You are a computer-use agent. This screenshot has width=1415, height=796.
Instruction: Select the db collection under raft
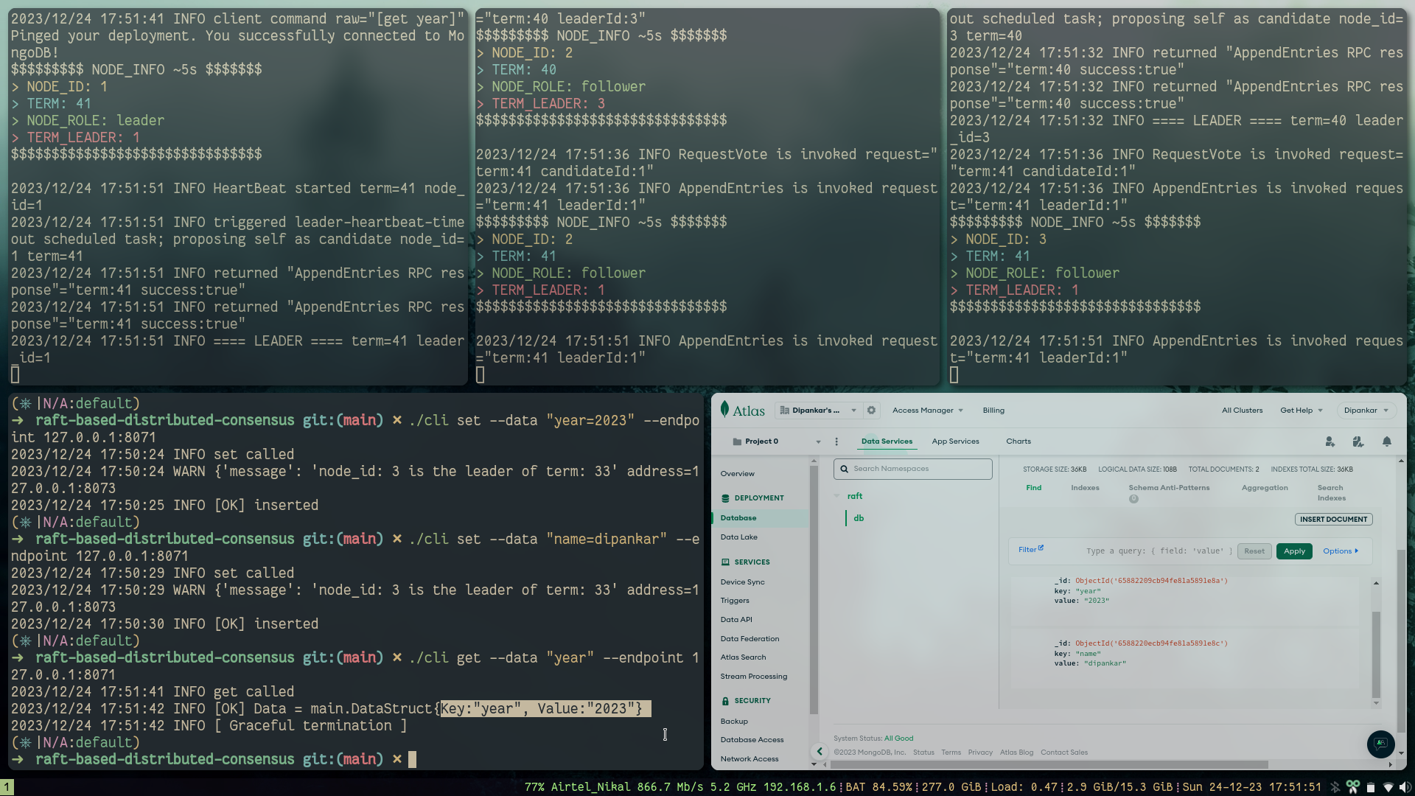[x=858, y=517]
